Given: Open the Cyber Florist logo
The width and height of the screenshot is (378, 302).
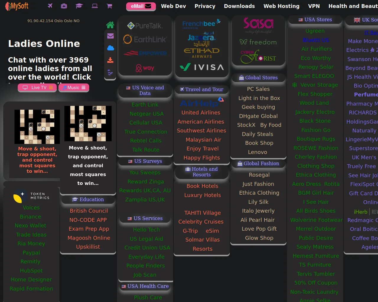Looking at the screenshot, I should click(x=258, y=57).
